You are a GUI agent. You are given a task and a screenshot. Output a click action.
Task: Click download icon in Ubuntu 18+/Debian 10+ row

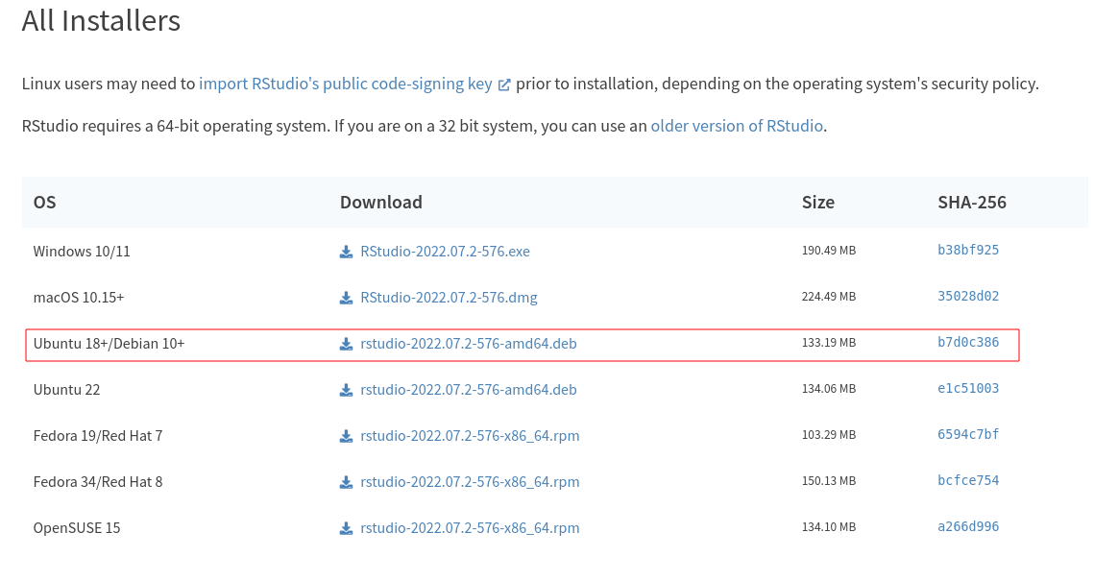click(346, 344)
